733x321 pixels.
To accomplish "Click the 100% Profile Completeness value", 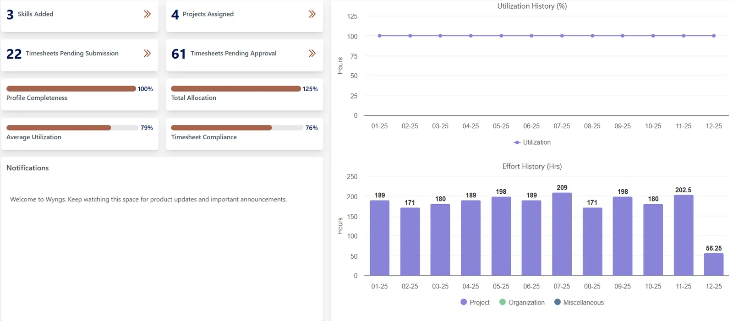I will (145, 89).
